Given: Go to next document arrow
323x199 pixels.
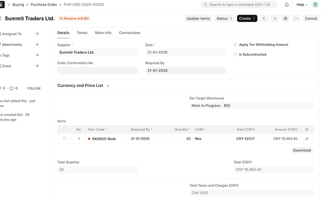Looking at the screenshot, I should (274, 19).
